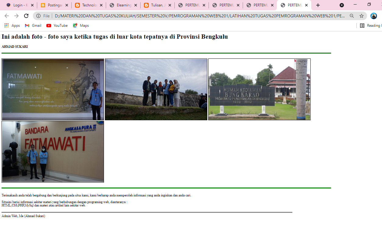
Task: Open a new tab with plus button
Action: pos(318,5)
